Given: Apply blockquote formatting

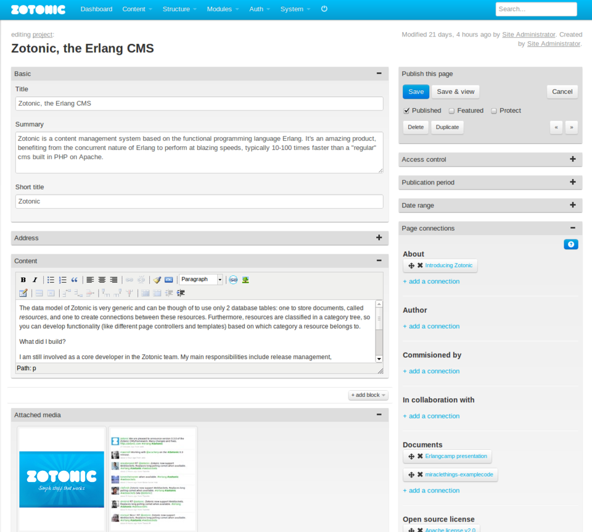Looking at the screenshot, I should (75, 280).
